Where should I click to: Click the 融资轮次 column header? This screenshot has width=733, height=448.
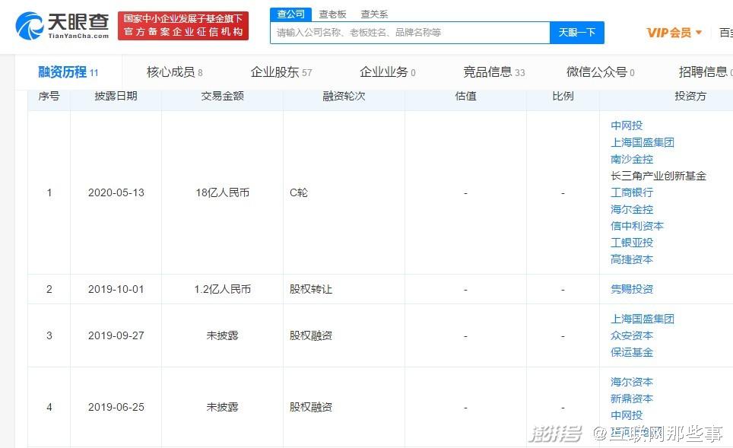[344, 96]
